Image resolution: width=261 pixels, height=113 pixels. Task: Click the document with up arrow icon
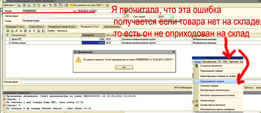pyautogui.click(x=34, y=5)
